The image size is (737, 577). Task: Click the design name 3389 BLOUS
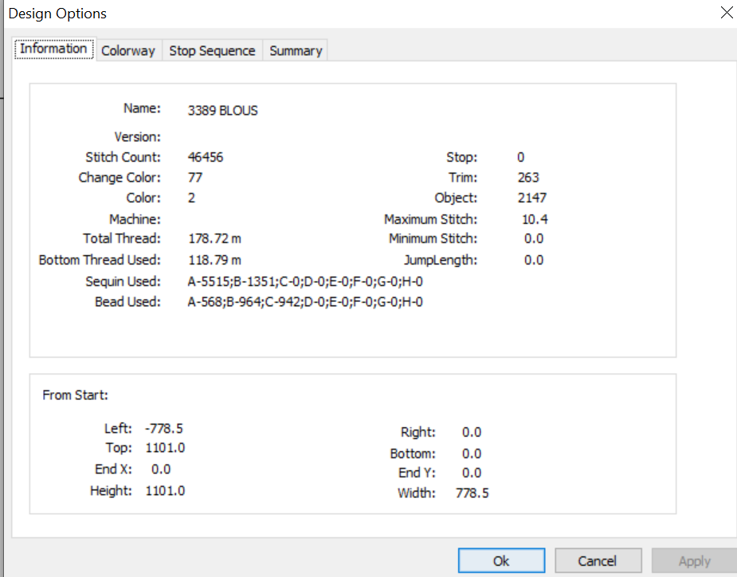223,111
